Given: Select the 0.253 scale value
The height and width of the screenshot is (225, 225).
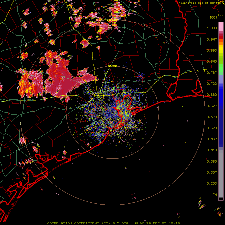Looking at the screenshot, I should coord(212,183).
